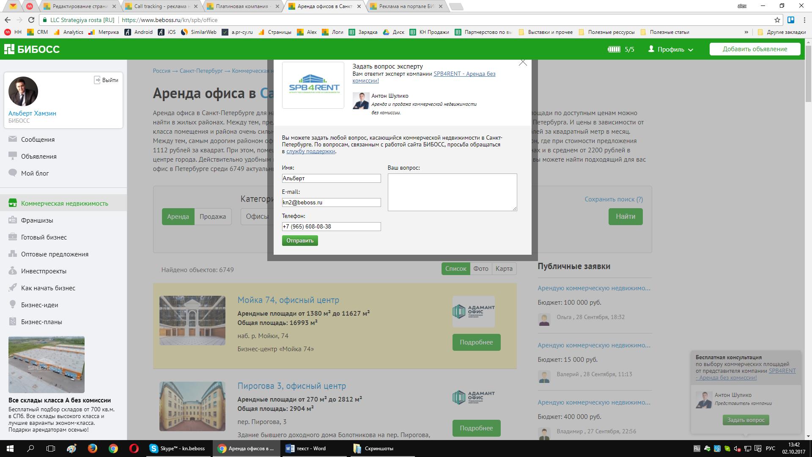Reload the page in Chrome
Viewport: 812px width, 457px height.
(x=31, y=20)
